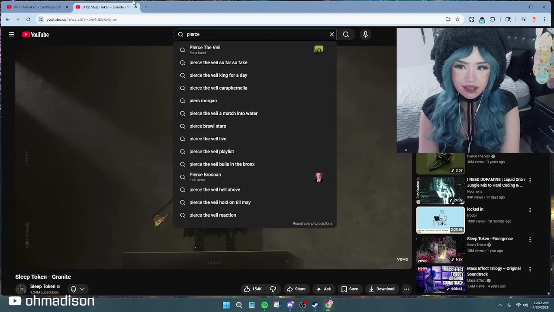Choose 'pierce the veil bulls in the bronx'

pos(254,164)
